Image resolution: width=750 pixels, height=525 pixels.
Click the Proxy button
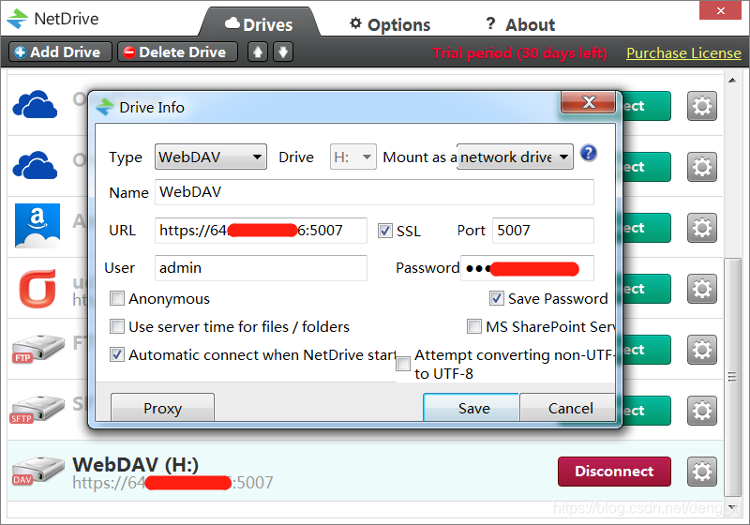click(x=162, y=408)
